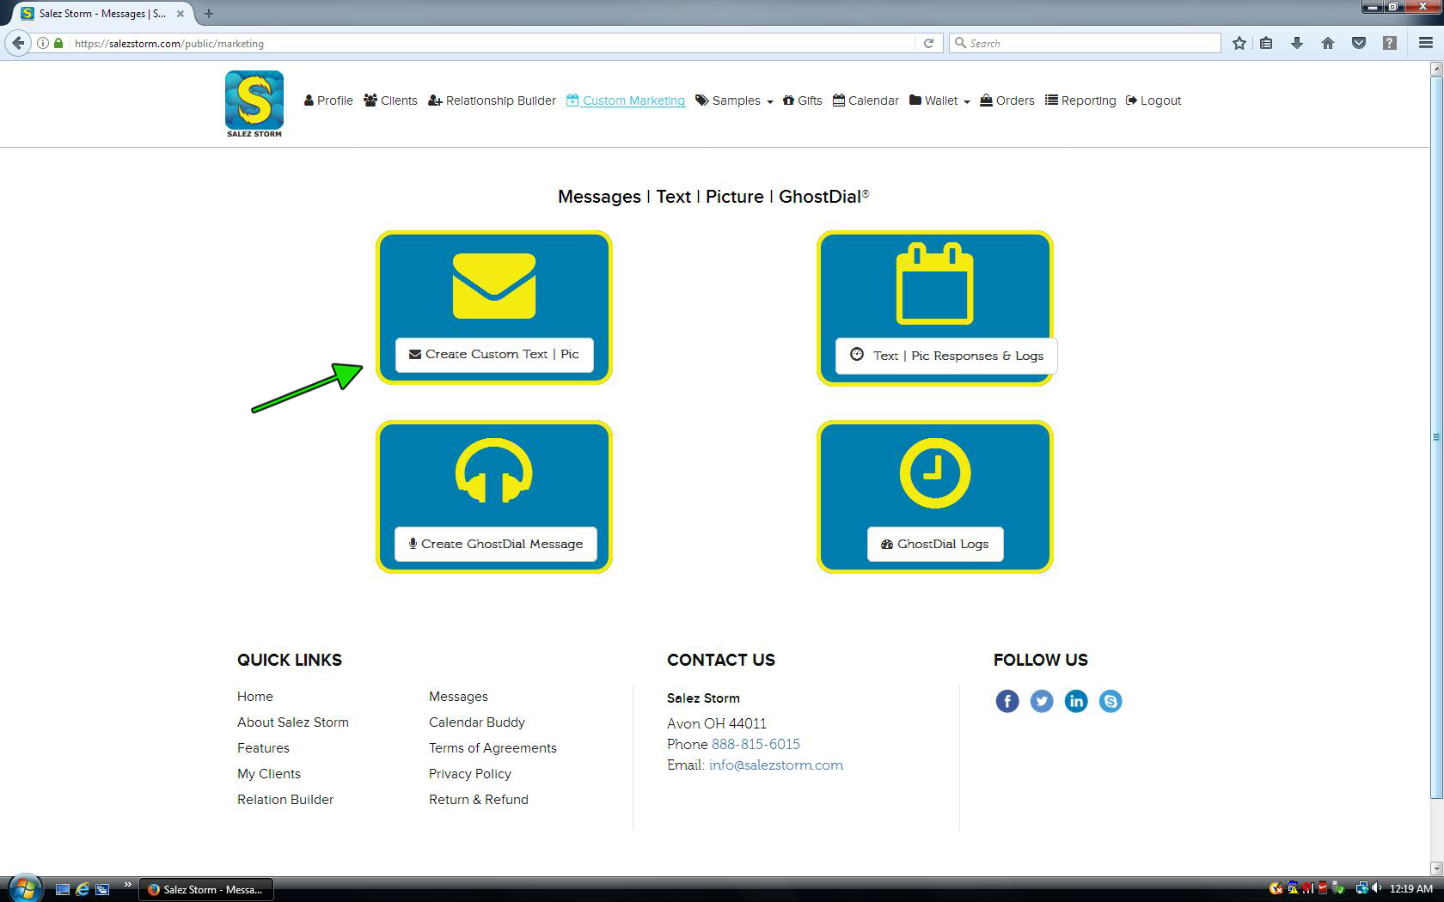
Task: Open the Twitter social icon
Action: click(x=1041, y=701)
